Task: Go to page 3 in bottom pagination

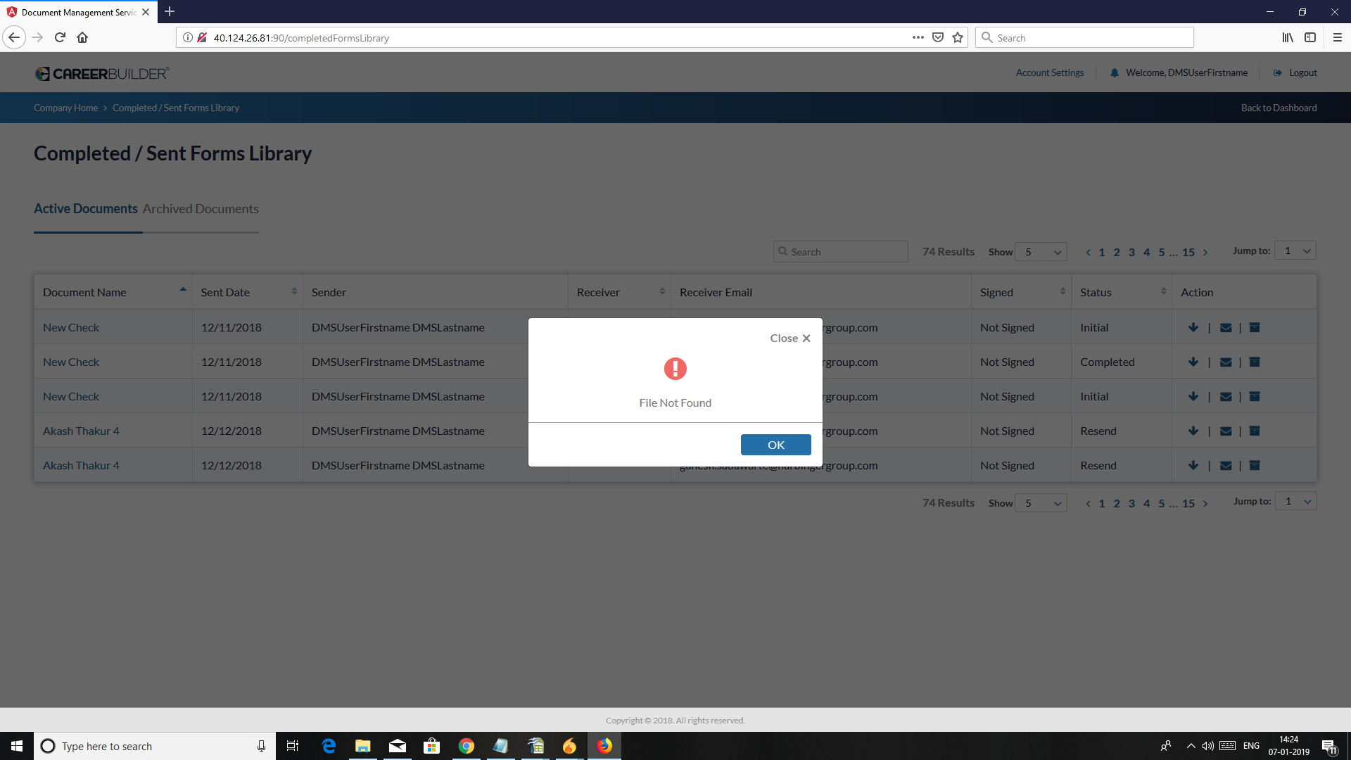Action: (x=1131, y=504)
